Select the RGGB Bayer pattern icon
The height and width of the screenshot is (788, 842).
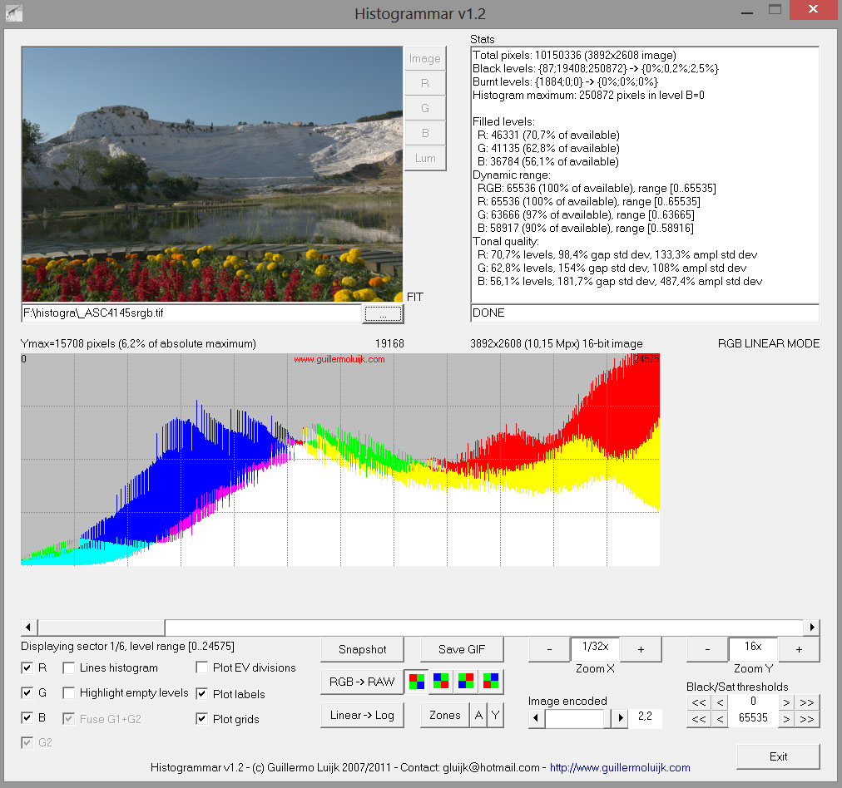coord(417,682)
